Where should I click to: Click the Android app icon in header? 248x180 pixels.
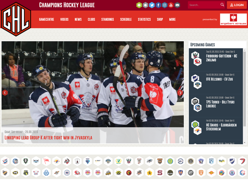point(139,5)
